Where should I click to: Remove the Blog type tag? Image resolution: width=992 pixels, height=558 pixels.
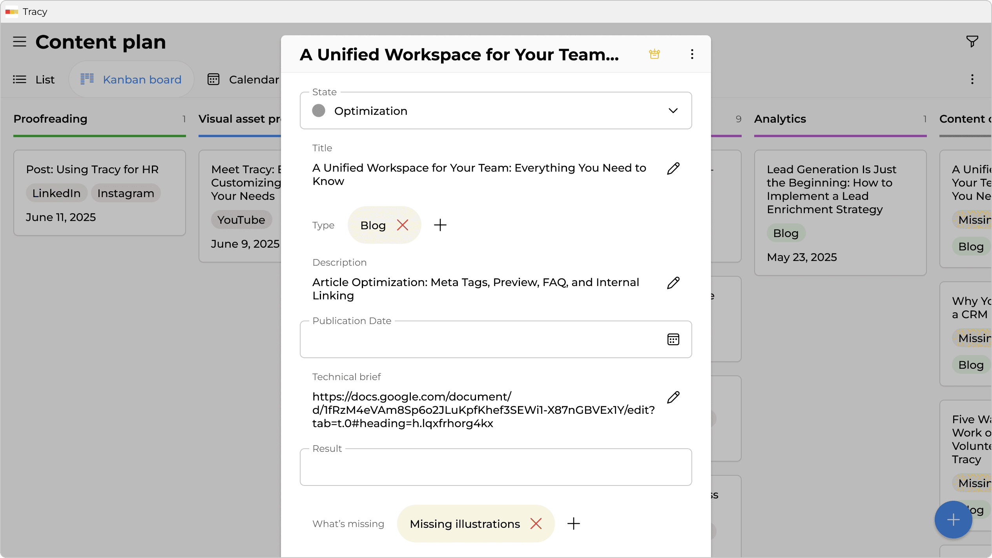[402, 225]
